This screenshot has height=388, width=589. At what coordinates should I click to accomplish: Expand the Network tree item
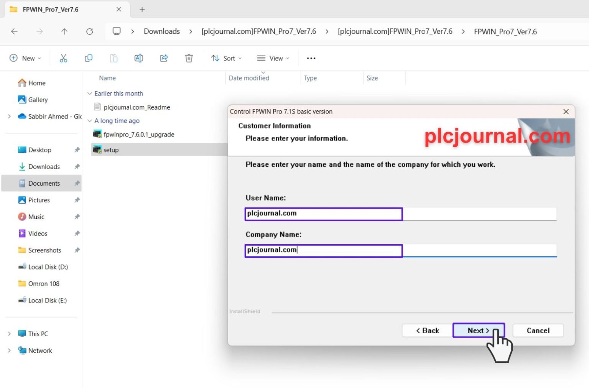[9, 350]
